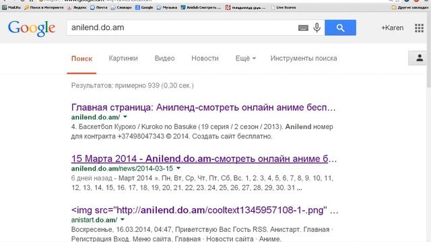Image resolution: width=431 pixels, height=242 pixels.
Task: Open Инструменты поиска
Action: (304, 58)
